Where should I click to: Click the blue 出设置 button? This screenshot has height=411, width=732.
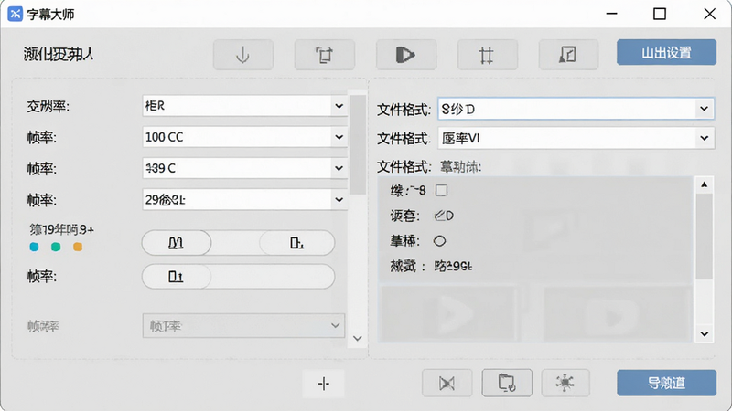click(x=666, y=52)
